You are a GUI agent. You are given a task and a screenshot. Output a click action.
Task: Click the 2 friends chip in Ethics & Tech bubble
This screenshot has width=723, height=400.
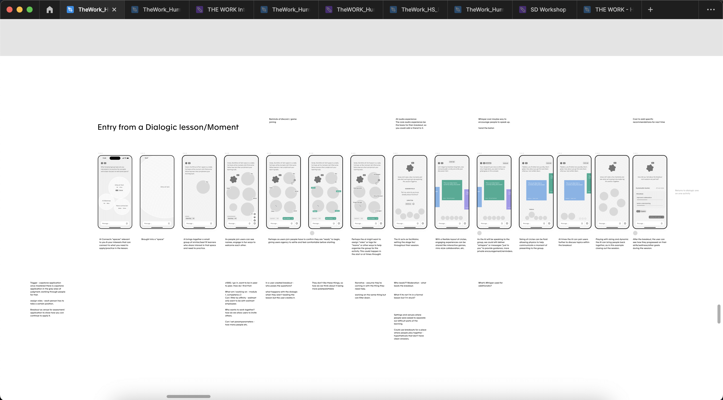click(x=119, y=190)
